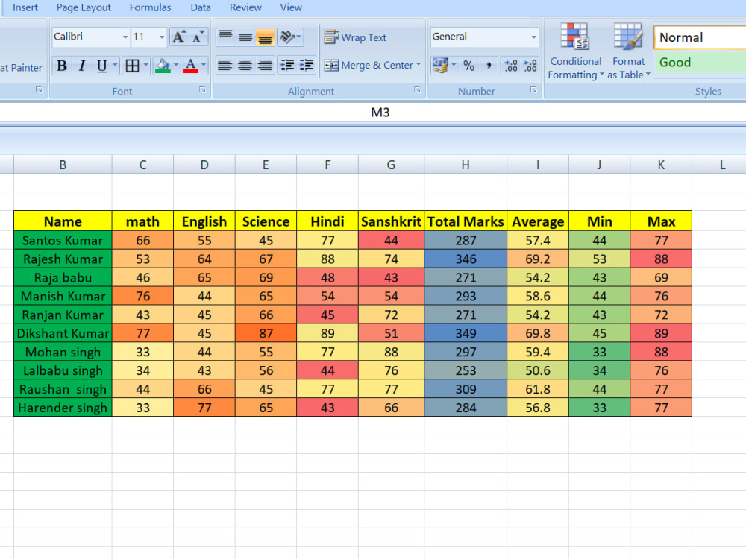Switch to the Formulas tab
Image resolution: width=746 pixels, height=559 pixels.
150,7
